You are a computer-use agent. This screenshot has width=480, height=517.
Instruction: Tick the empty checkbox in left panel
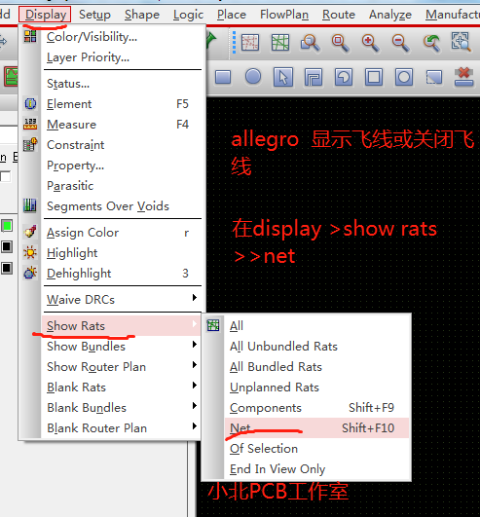[x=5, y=177]
